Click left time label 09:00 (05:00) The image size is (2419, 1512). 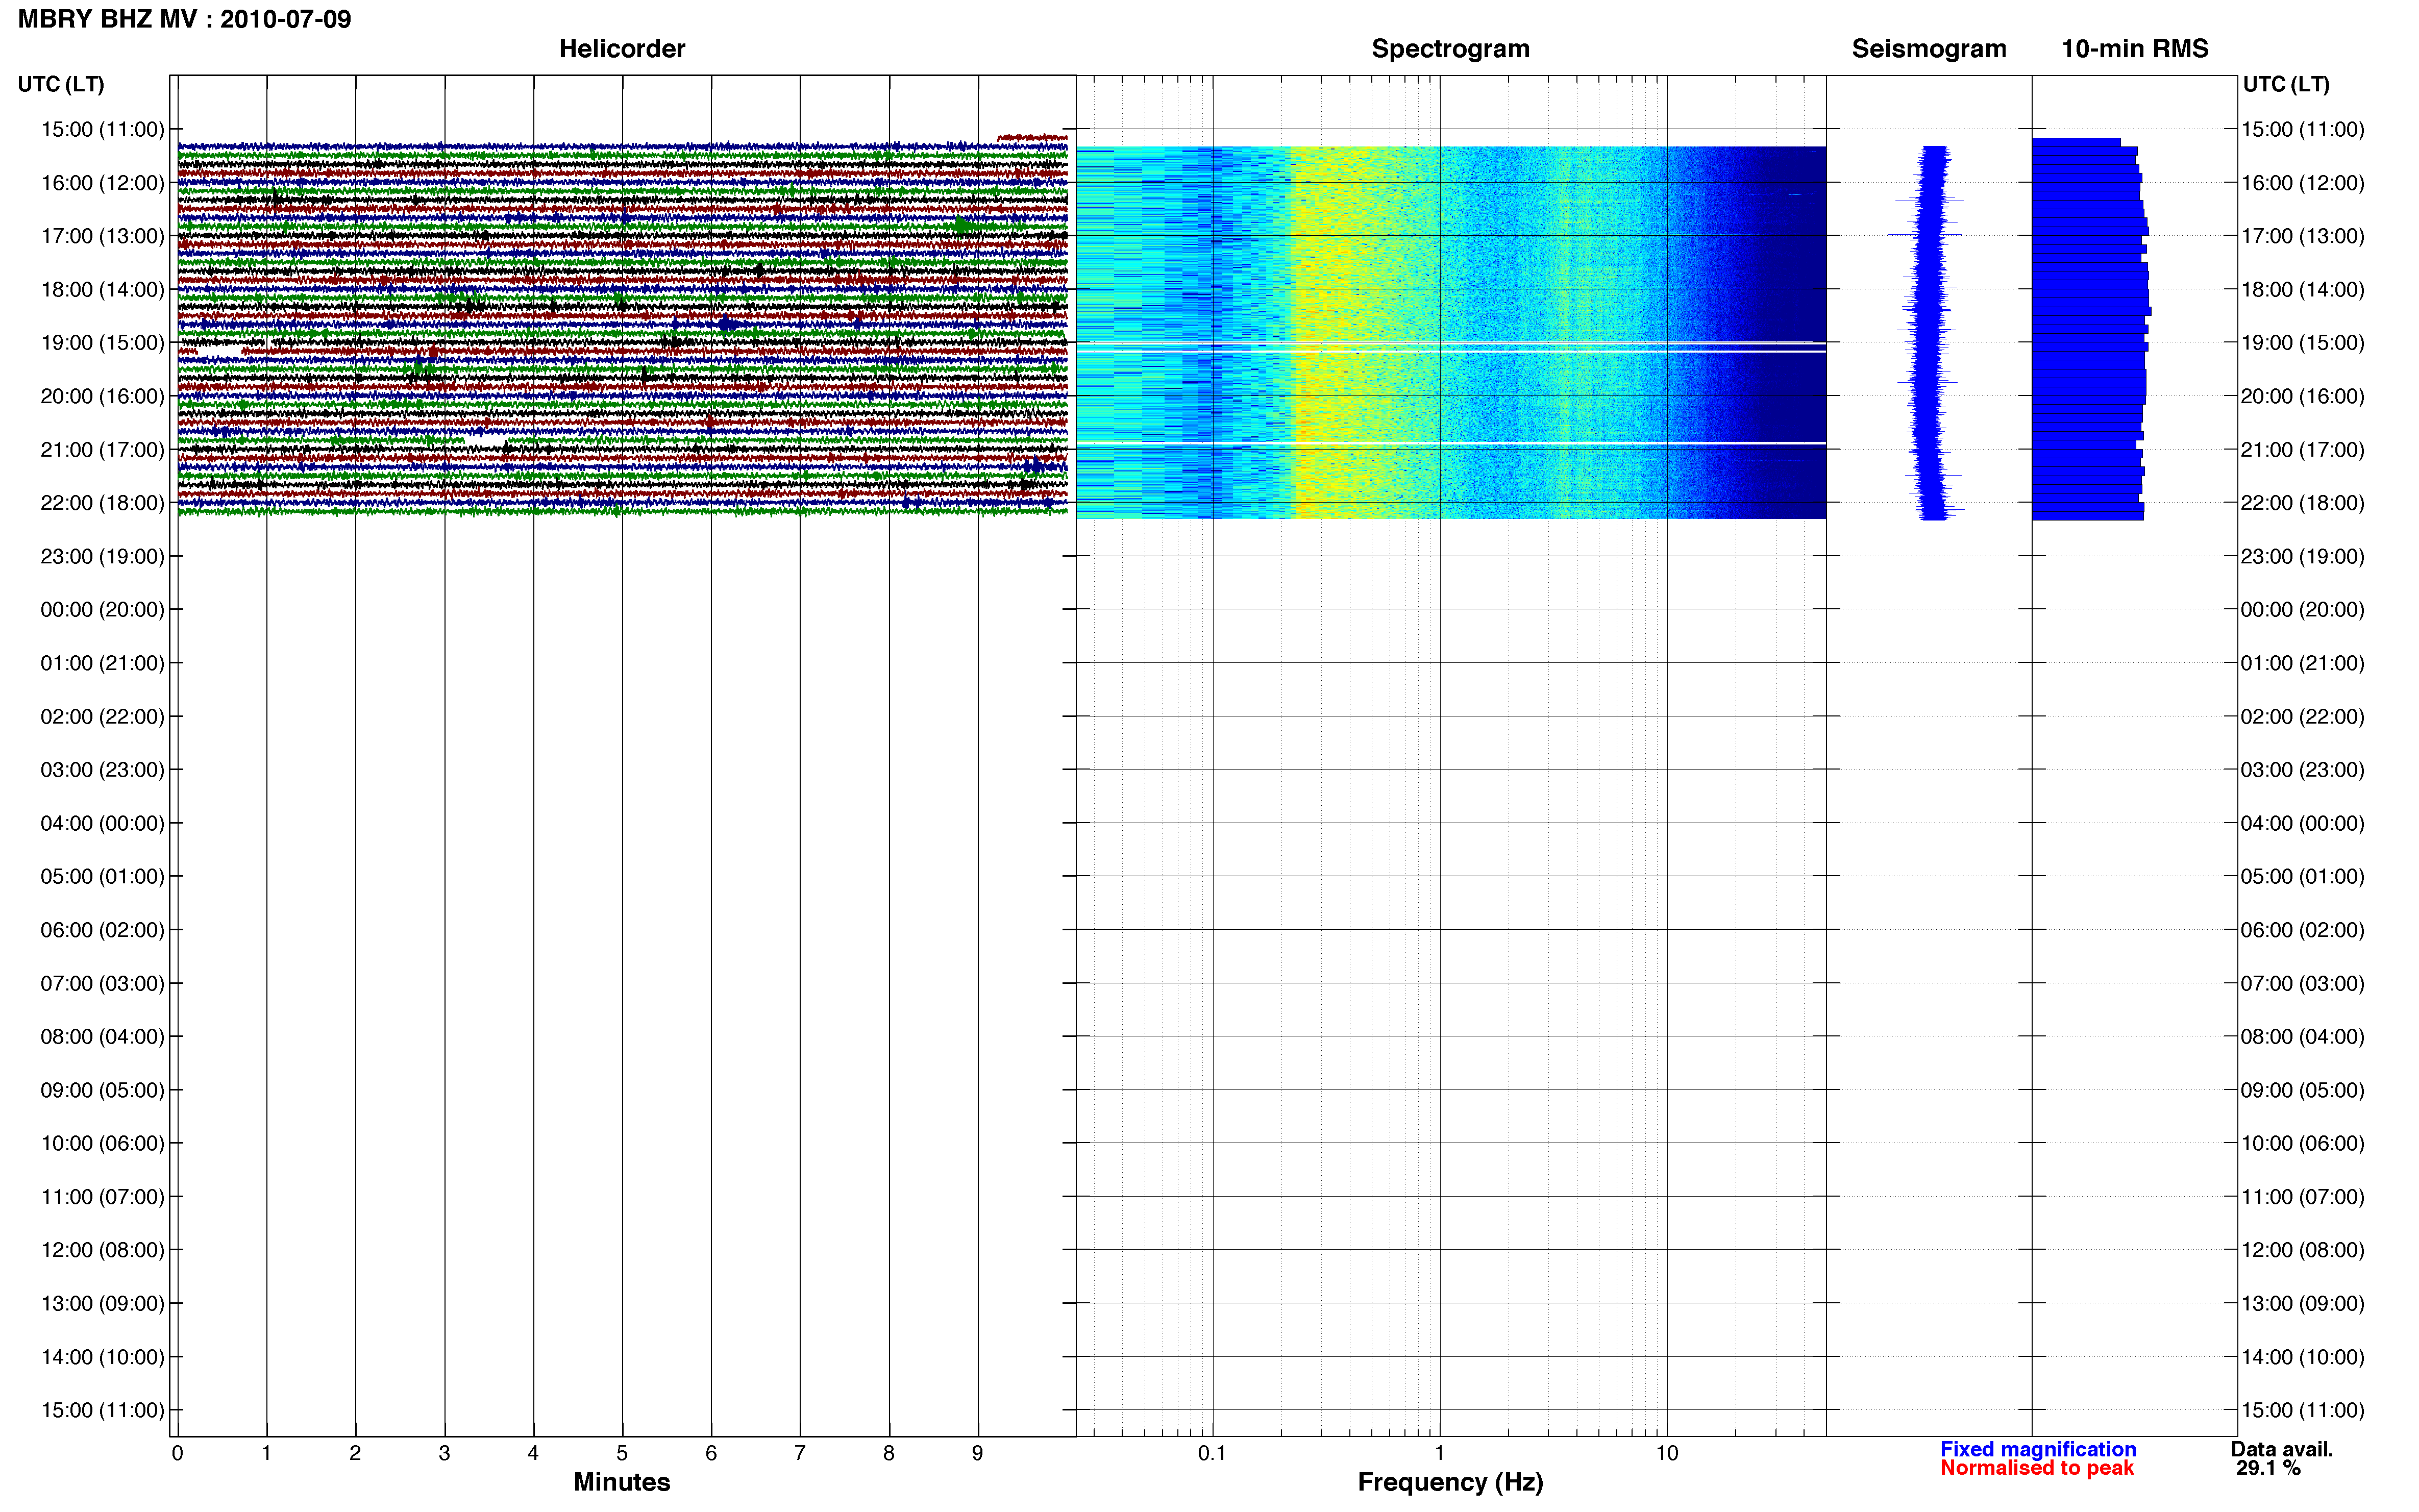point(102,1090)
